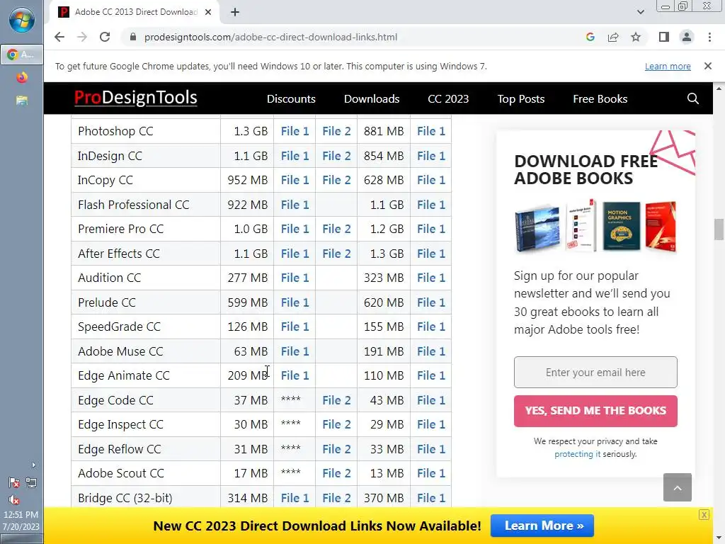Click the browser back arrow

(59, 37)
